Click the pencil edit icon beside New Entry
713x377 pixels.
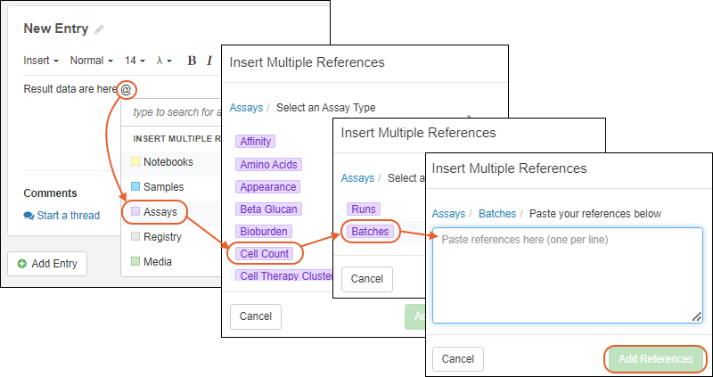point(100,29)
